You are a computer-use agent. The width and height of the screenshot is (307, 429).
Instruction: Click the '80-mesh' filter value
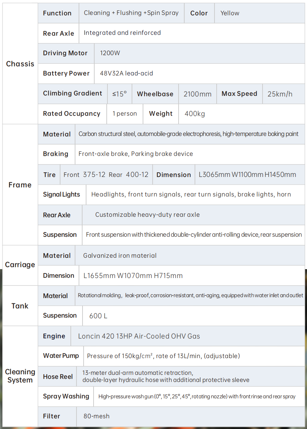[x=96, y=416]
